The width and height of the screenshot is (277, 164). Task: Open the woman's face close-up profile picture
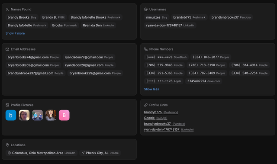pos(24,115)
